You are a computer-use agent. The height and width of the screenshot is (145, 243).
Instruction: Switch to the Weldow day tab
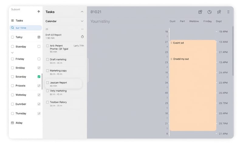click(194, 21)
